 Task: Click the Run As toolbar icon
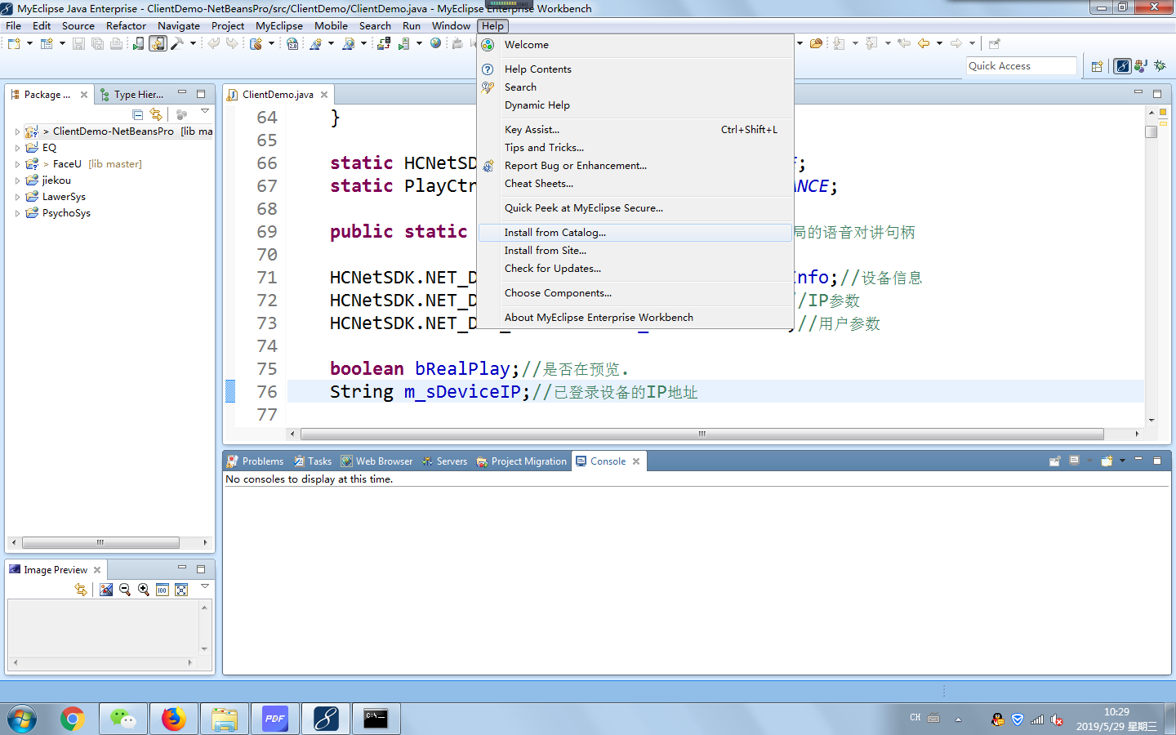point(138,43)
